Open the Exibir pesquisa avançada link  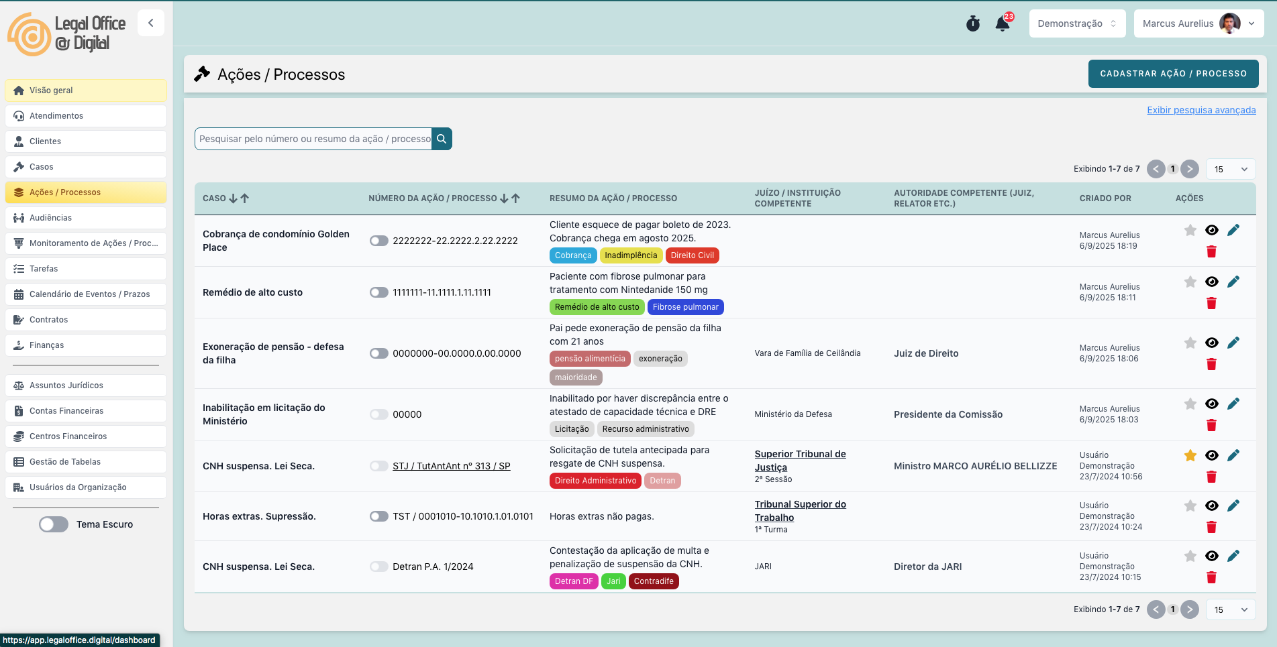[1201, 110]
